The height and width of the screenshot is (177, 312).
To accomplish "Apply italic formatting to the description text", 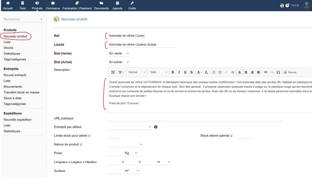I will 179,72.
